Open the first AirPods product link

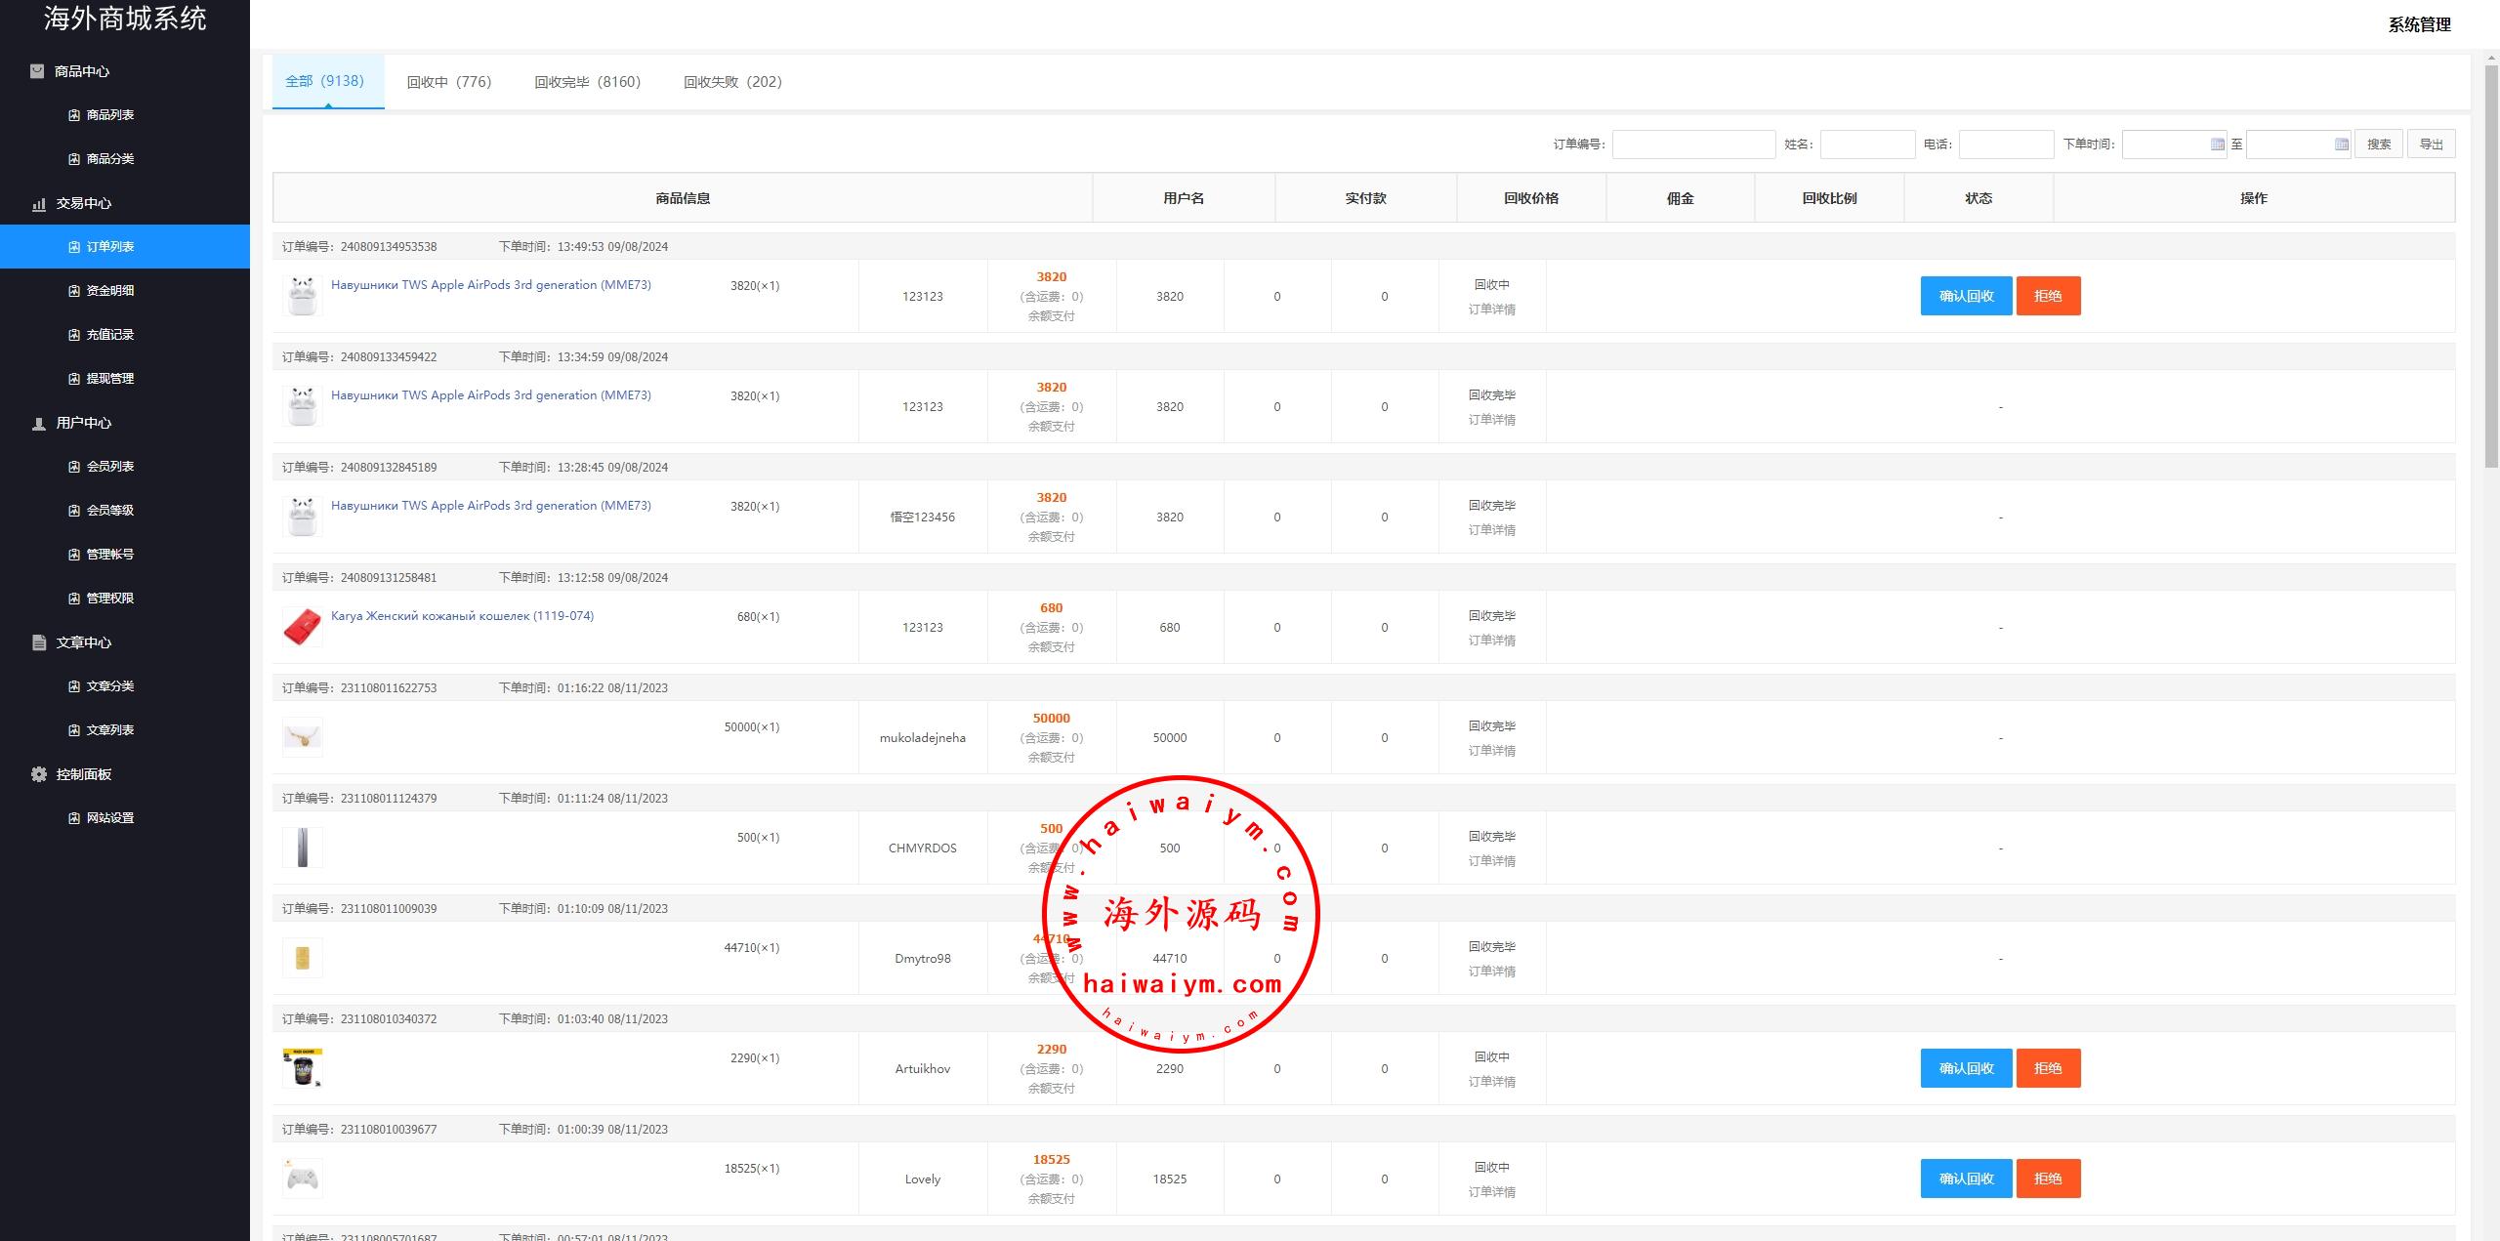[490, 285]
